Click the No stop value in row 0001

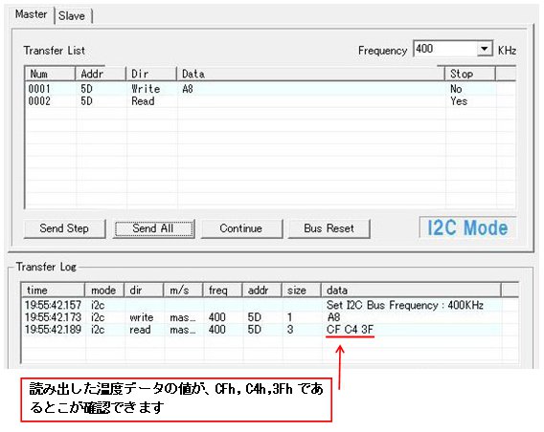click(x=456, y=89)
